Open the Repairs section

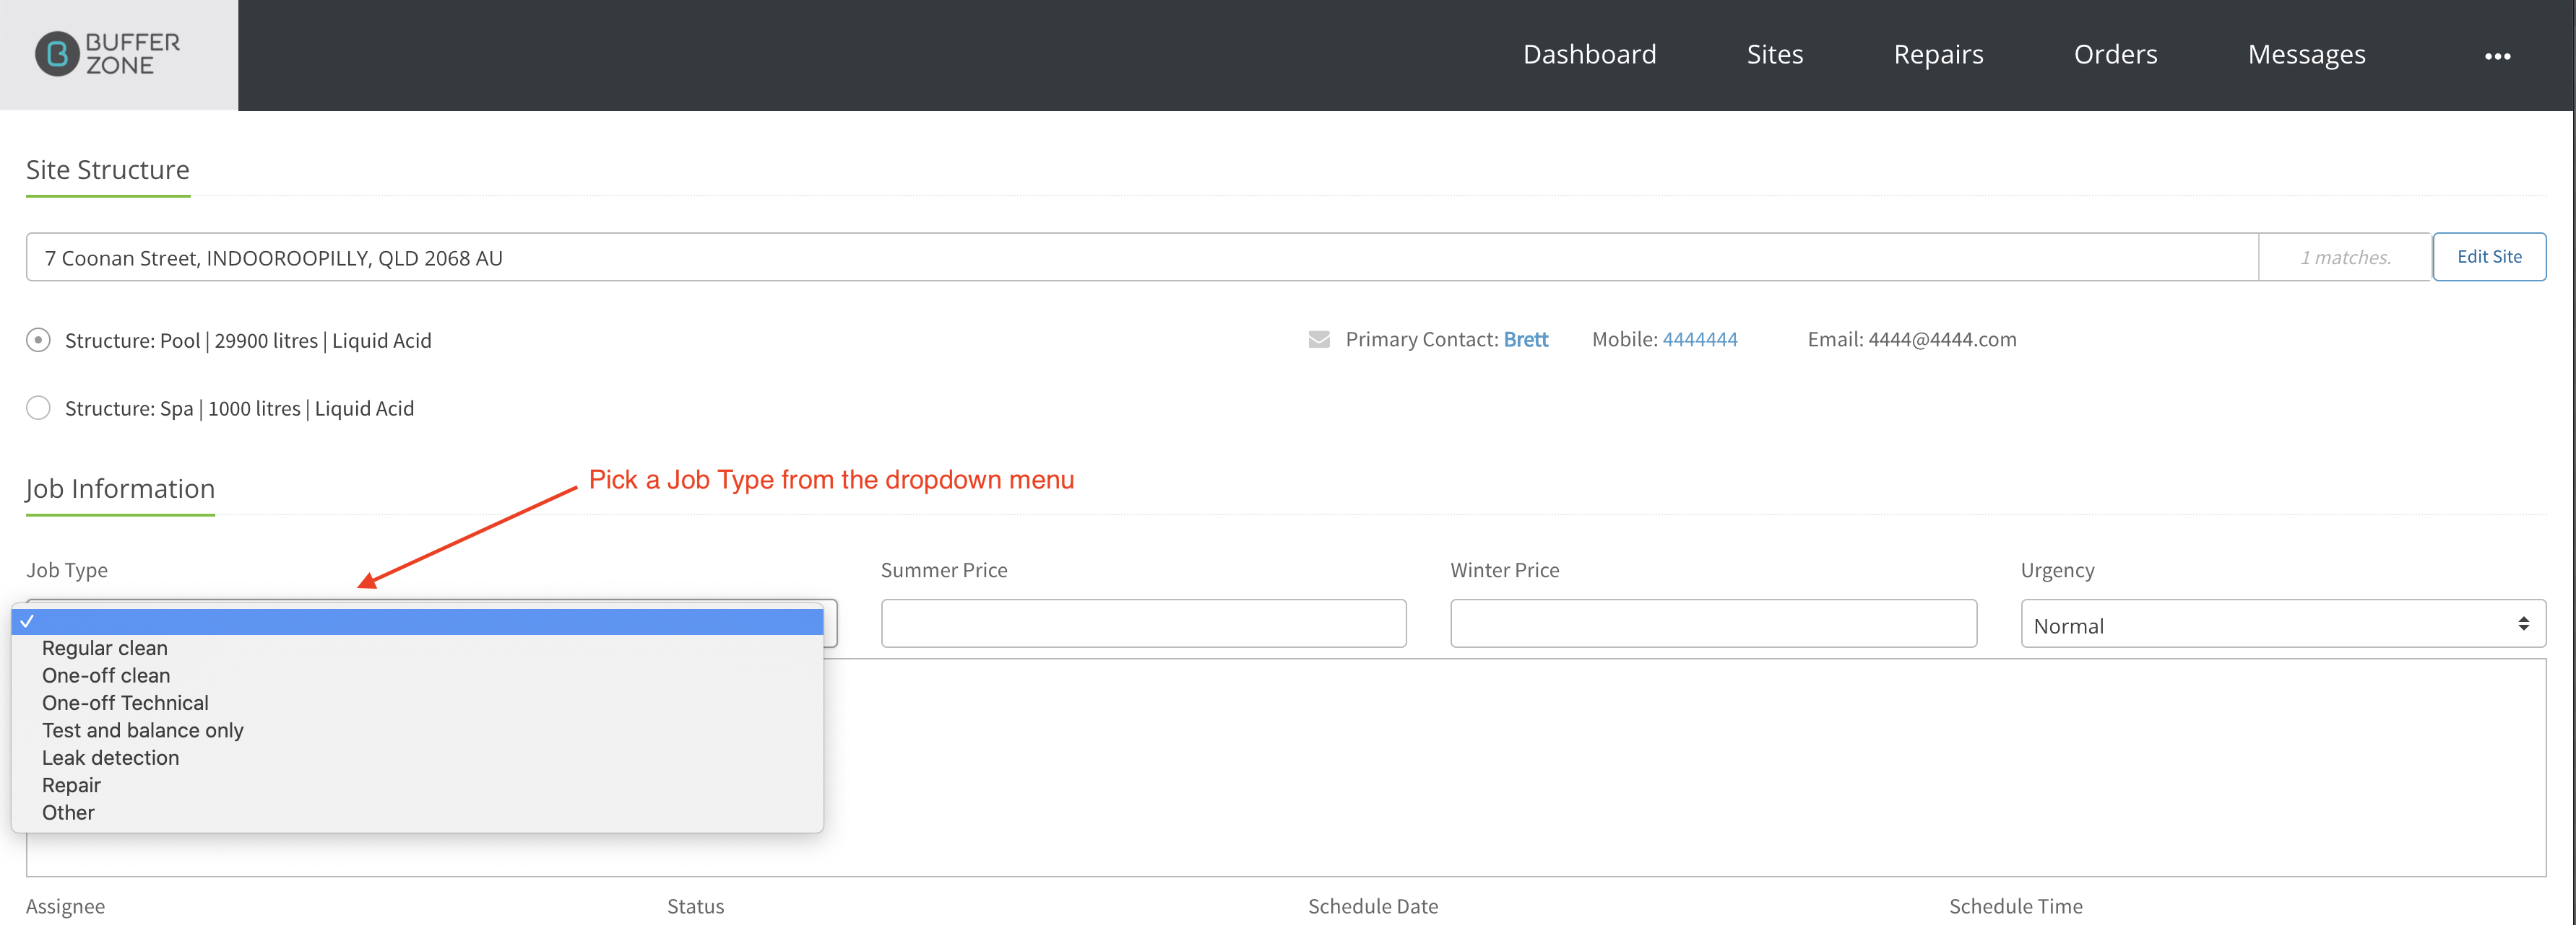(1938, 54)
